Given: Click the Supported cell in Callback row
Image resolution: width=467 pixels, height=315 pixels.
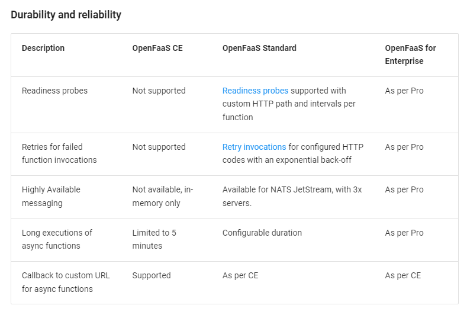Looking at the screenshot, I should 152,276.
